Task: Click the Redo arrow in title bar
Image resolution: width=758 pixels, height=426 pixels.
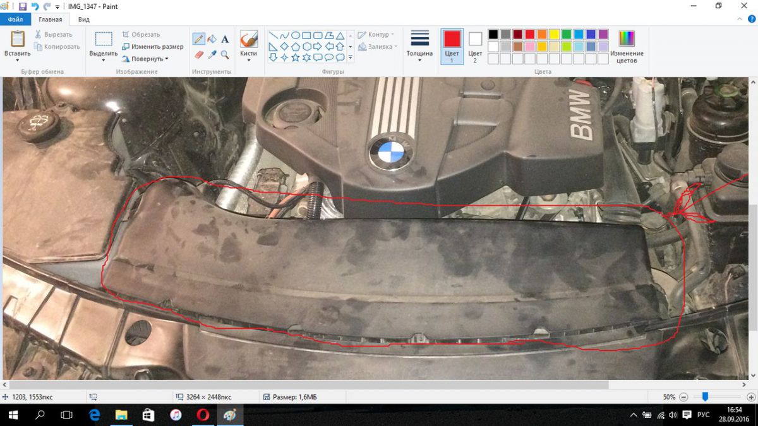Action: tap(47, 6)
